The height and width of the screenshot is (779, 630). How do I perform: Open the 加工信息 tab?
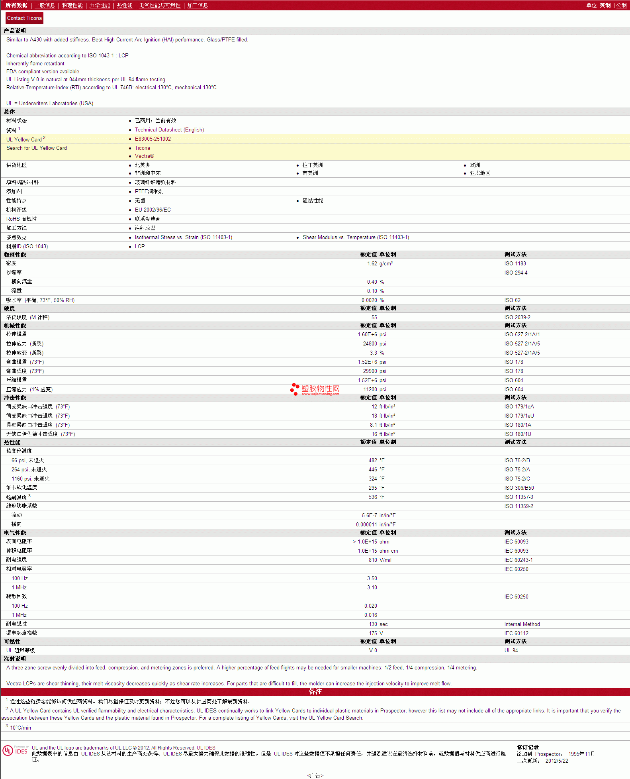[198, 5]
